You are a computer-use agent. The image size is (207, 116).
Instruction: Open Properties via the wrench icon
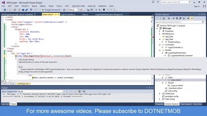[x=188, y=18]
